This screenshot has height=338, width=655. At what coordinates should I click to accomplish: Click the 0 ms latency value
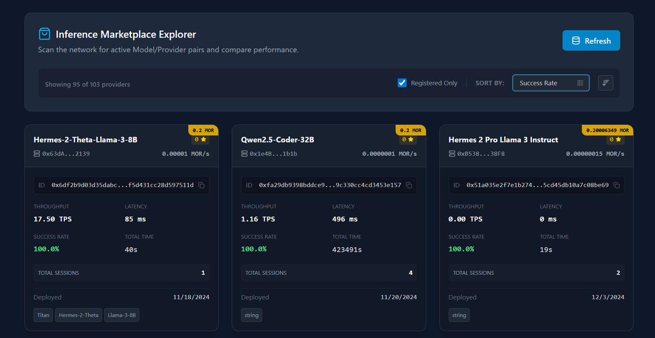[x=549, y=219]
